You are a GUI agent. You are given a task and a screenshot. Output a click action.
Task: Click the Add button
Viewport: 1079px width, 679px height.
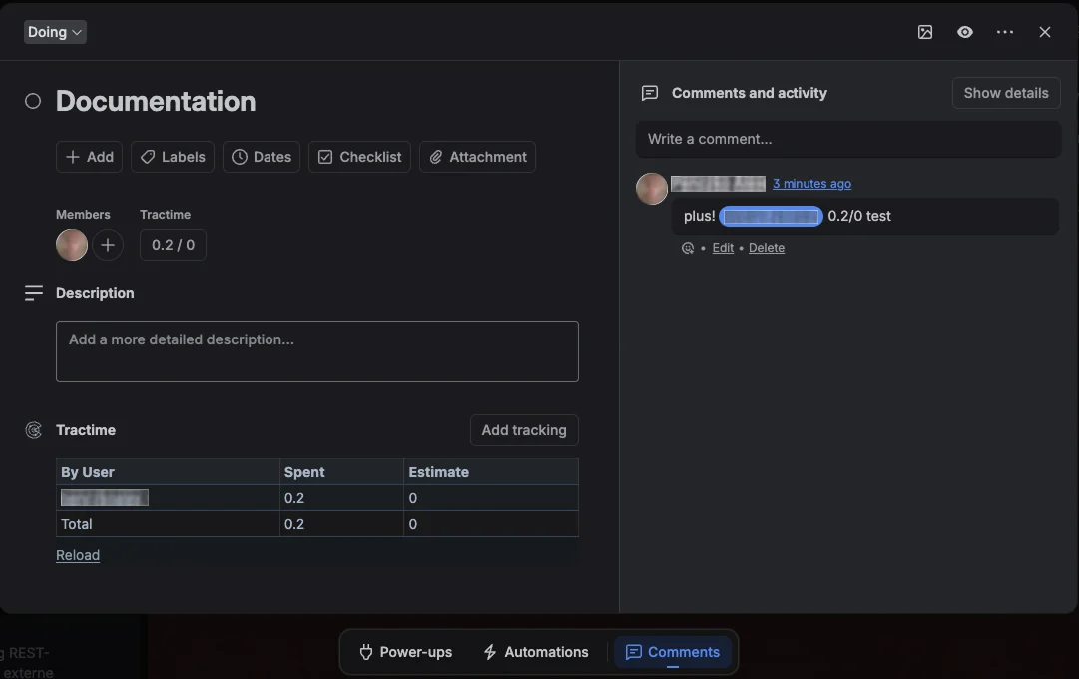[x=90, y=157]
